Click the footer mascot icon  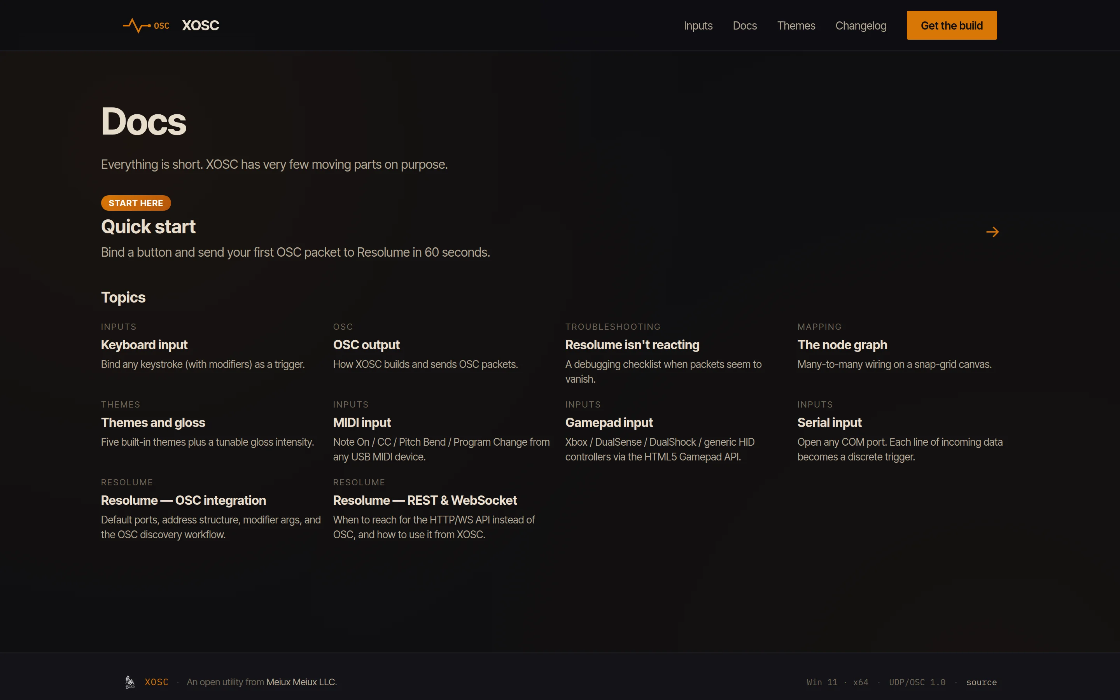(x=130, y=682)
